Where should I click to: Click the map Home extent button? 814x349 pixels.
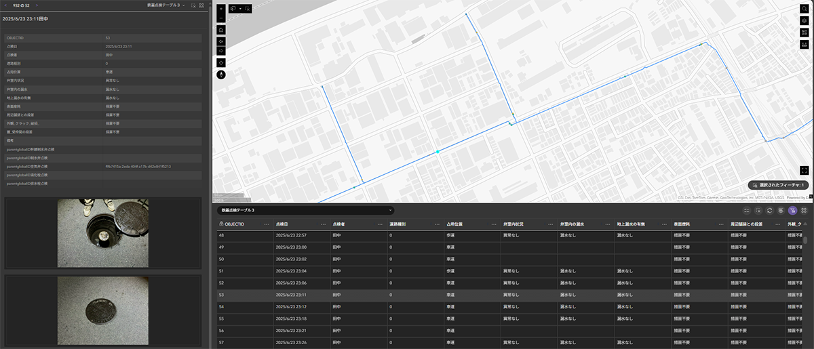[x=221, y=30]
